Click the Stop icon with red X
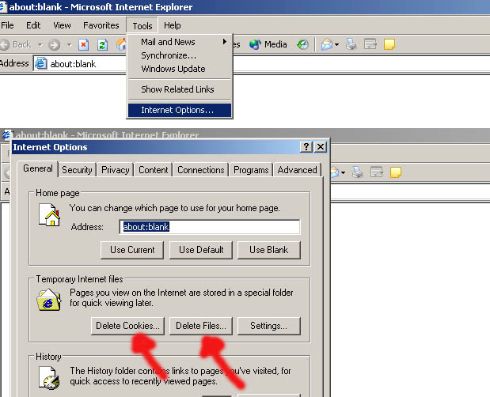Image resolution: width=490 pixels, height=397 pixels. 83,44
